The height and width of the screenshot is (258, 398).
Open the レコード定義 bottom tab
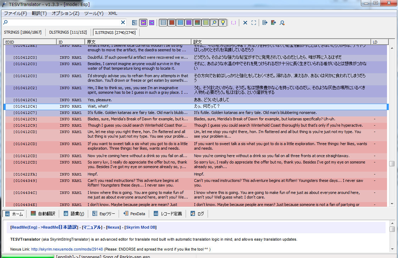pyautogui.click(x=168, y=214)
